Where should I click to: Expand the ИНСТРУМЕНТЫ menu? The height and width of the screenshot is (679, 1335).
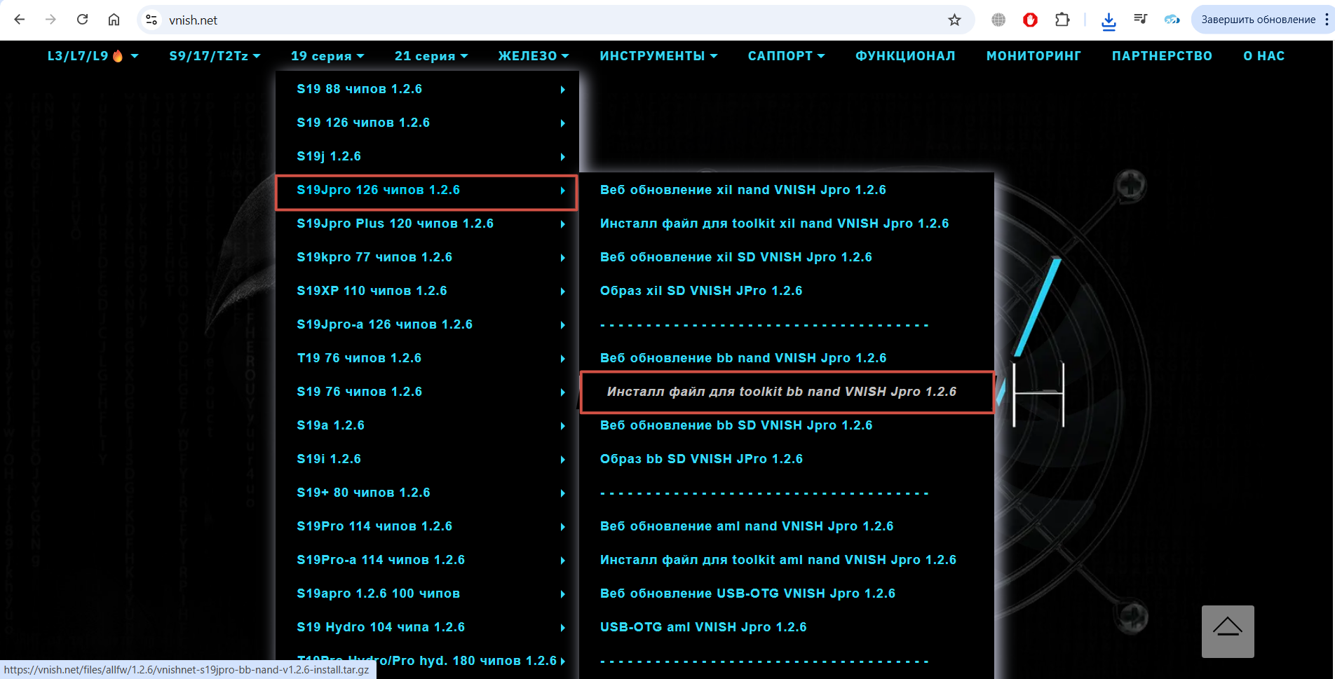pos(658,56)
